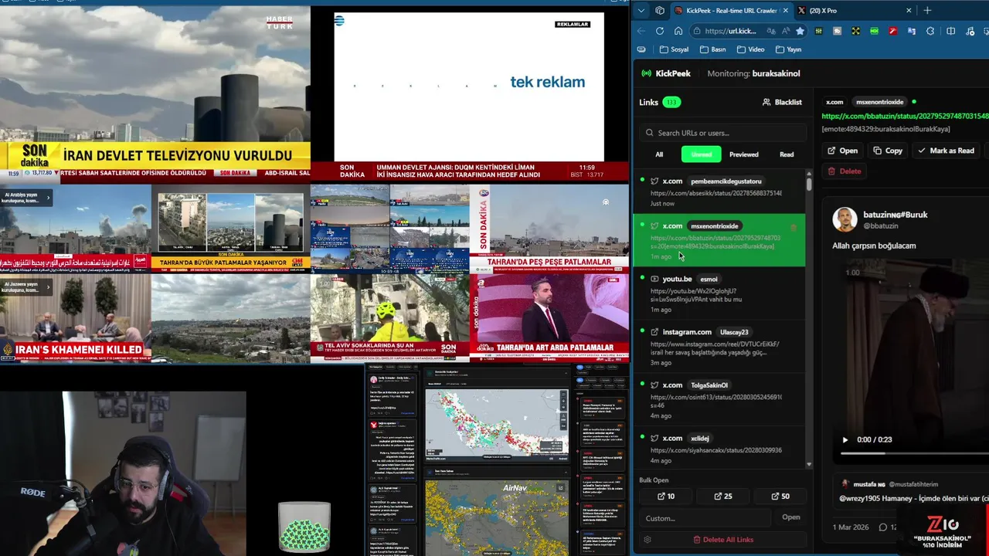The width and height of the screenshot is (989, 556).
Task: Seek along the tweet video progress bar
Action: 915,453
